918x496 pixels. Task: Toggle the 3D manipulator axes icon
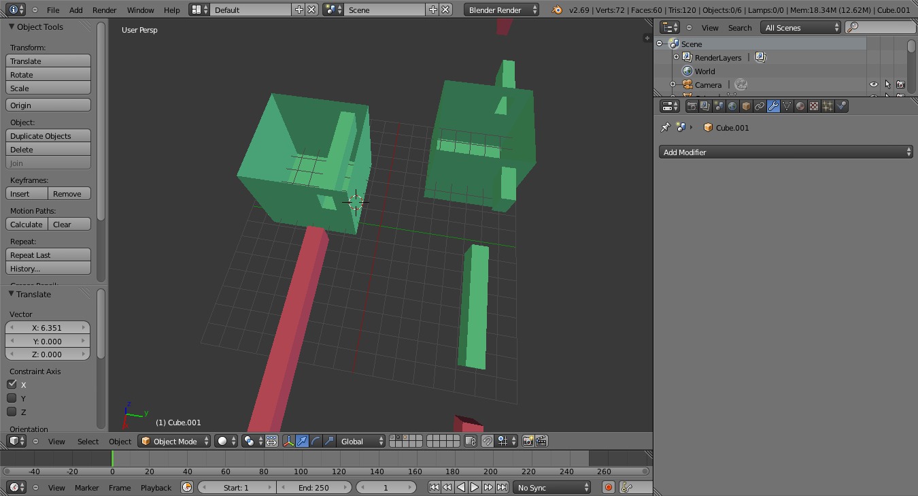[288, 441]
